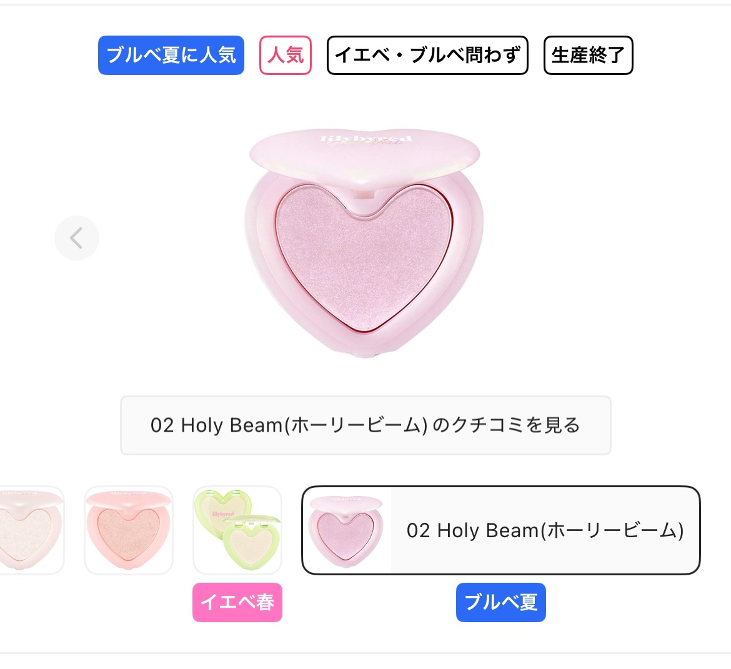The width and height of the screenshot is (731, 669).
Task: Select the partially visible pale heart thumbnail
Action: tap(31, 530)
